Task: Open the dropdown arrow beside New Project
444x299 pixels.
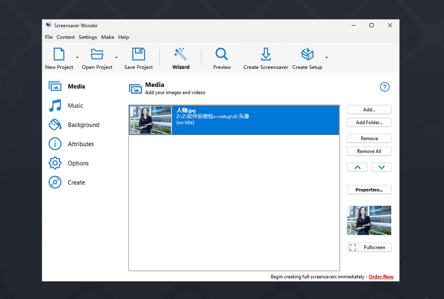Action: click(77, 57)
